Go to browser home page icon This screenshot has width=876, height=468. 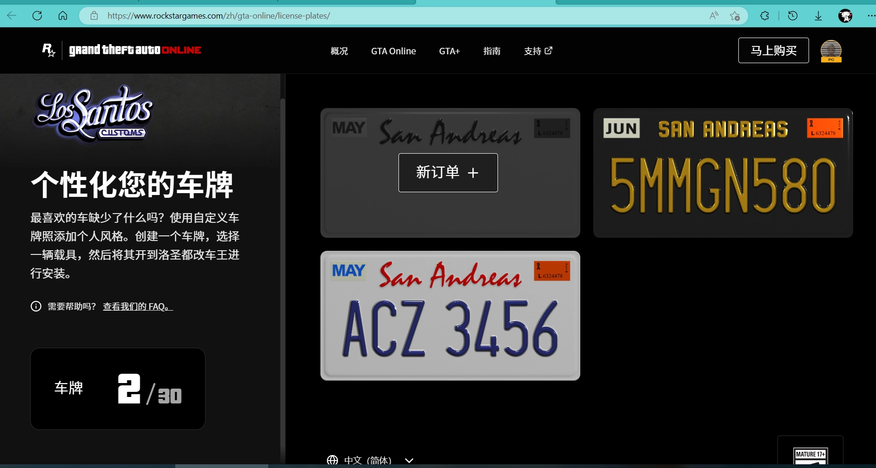pyautogui.click(x=63, y=16)
